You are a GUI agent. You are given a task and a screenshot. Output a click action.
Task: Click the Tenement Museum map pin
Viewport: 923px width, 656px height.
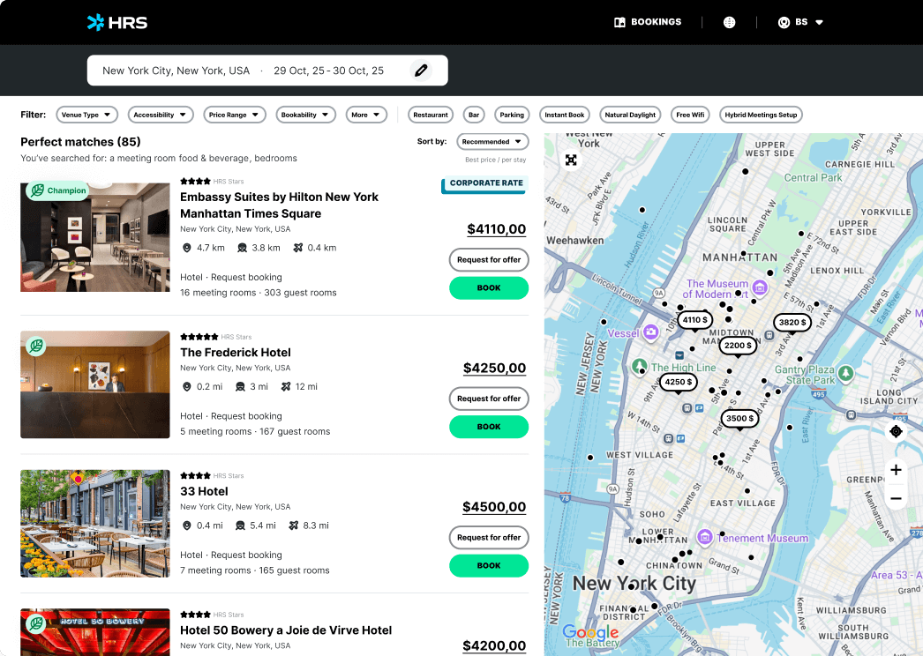(x=705, y=536)
